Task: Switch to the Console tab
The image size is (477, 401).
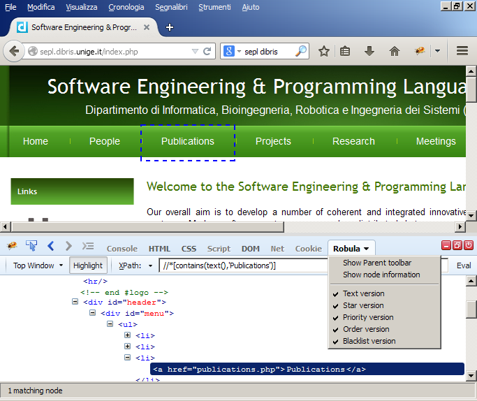Action: pos(122,249)
